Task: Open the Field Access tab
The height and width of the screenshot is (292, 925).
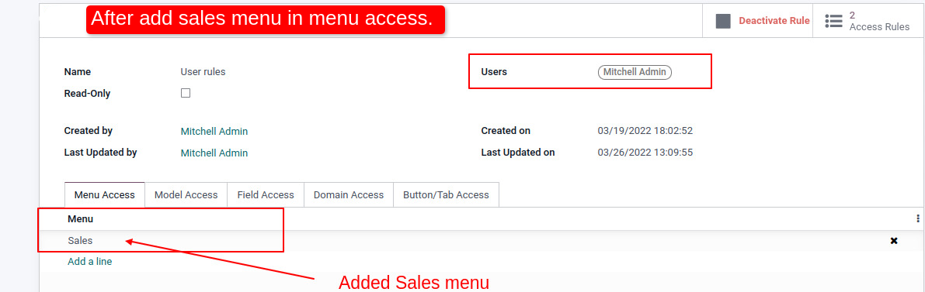Action: point(266,195)
